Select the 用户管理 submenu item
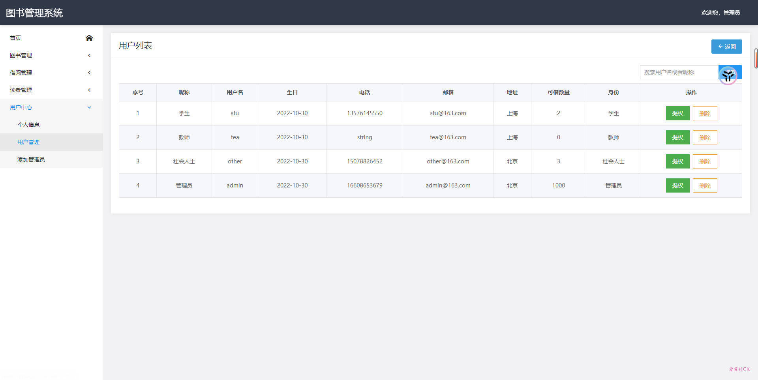Viewport: 758px width, 380px height. 51,142
